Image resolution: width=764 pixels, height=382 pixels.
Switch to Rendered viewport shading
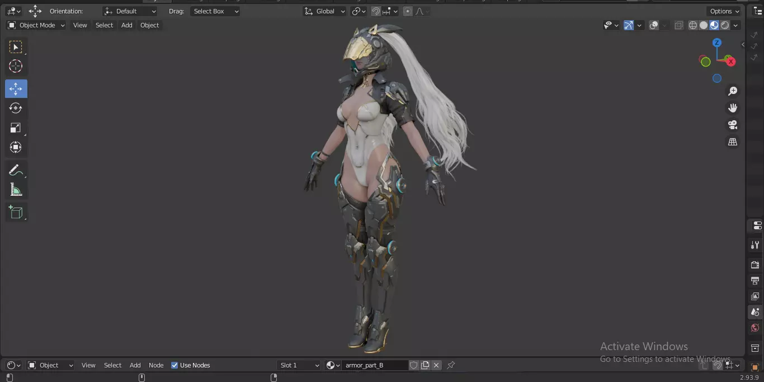point(725,25)
